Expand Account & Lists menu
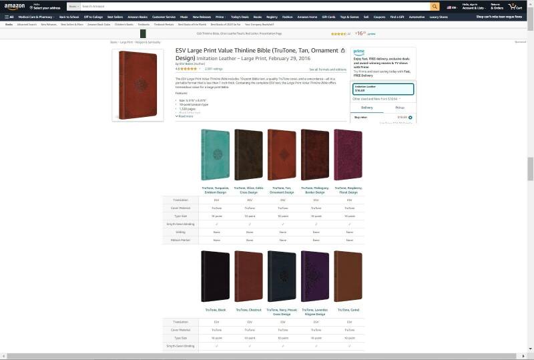 [474, 7]
